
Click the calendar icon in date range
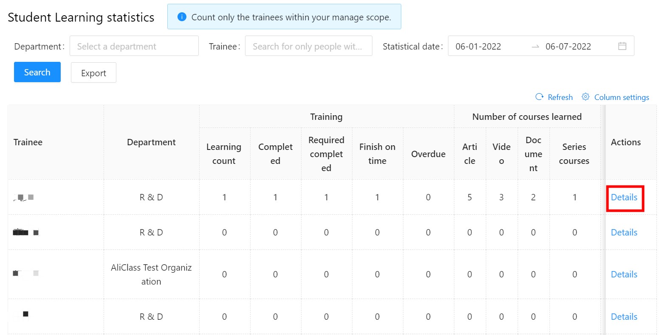coord(622,46)
